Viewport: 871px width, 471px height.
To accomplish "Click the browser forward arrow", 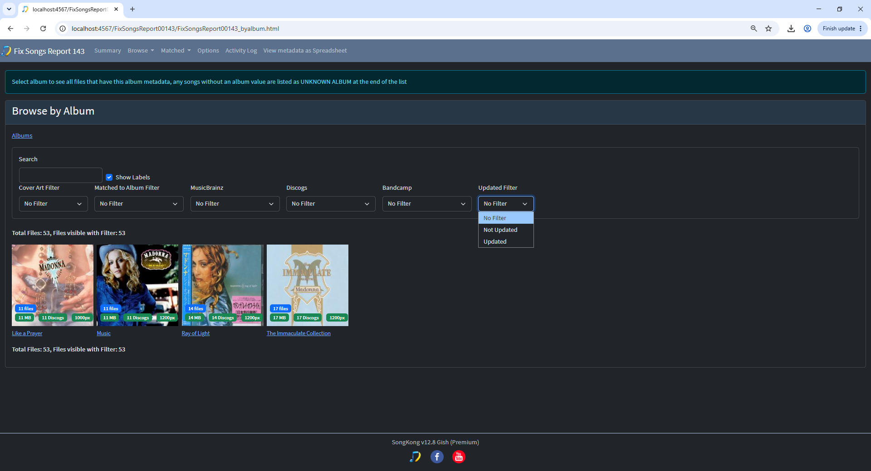I will (27, 29).
